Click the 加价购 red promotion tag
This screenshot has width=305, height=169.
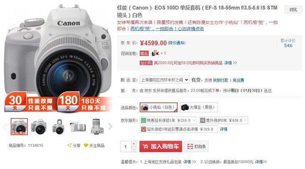[x=146, y=63]
